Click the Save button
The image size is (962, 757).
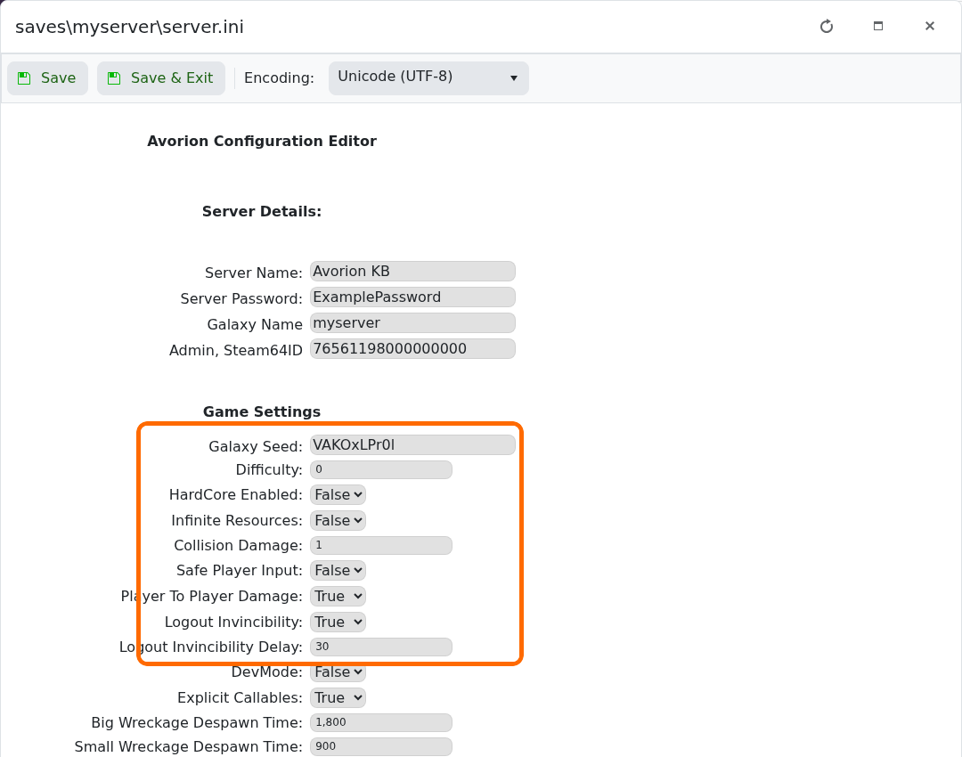tap(47, 77)
